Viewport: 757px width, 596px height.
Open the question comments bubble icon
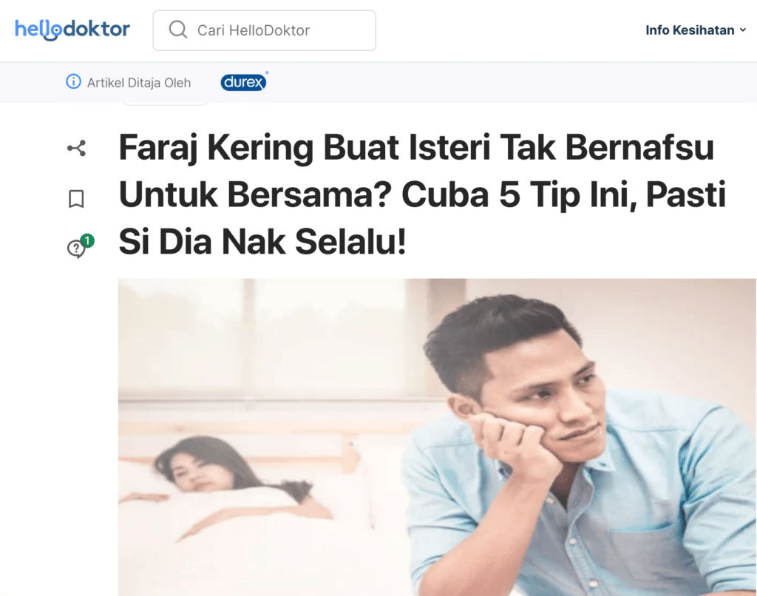(x=76, y=248)
